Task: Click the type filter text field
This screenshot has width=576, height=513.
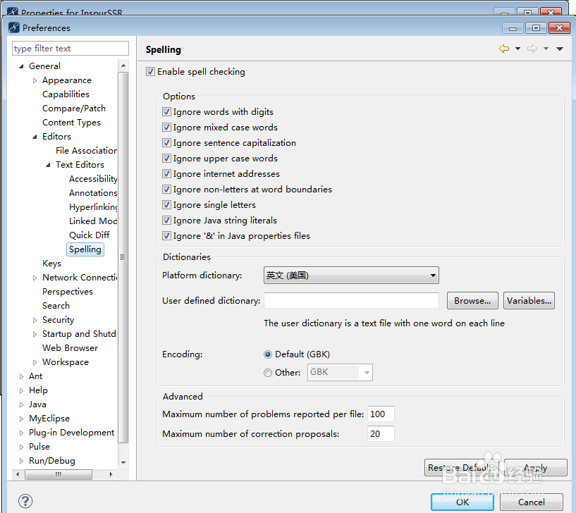Action: (x=71, y=49)
